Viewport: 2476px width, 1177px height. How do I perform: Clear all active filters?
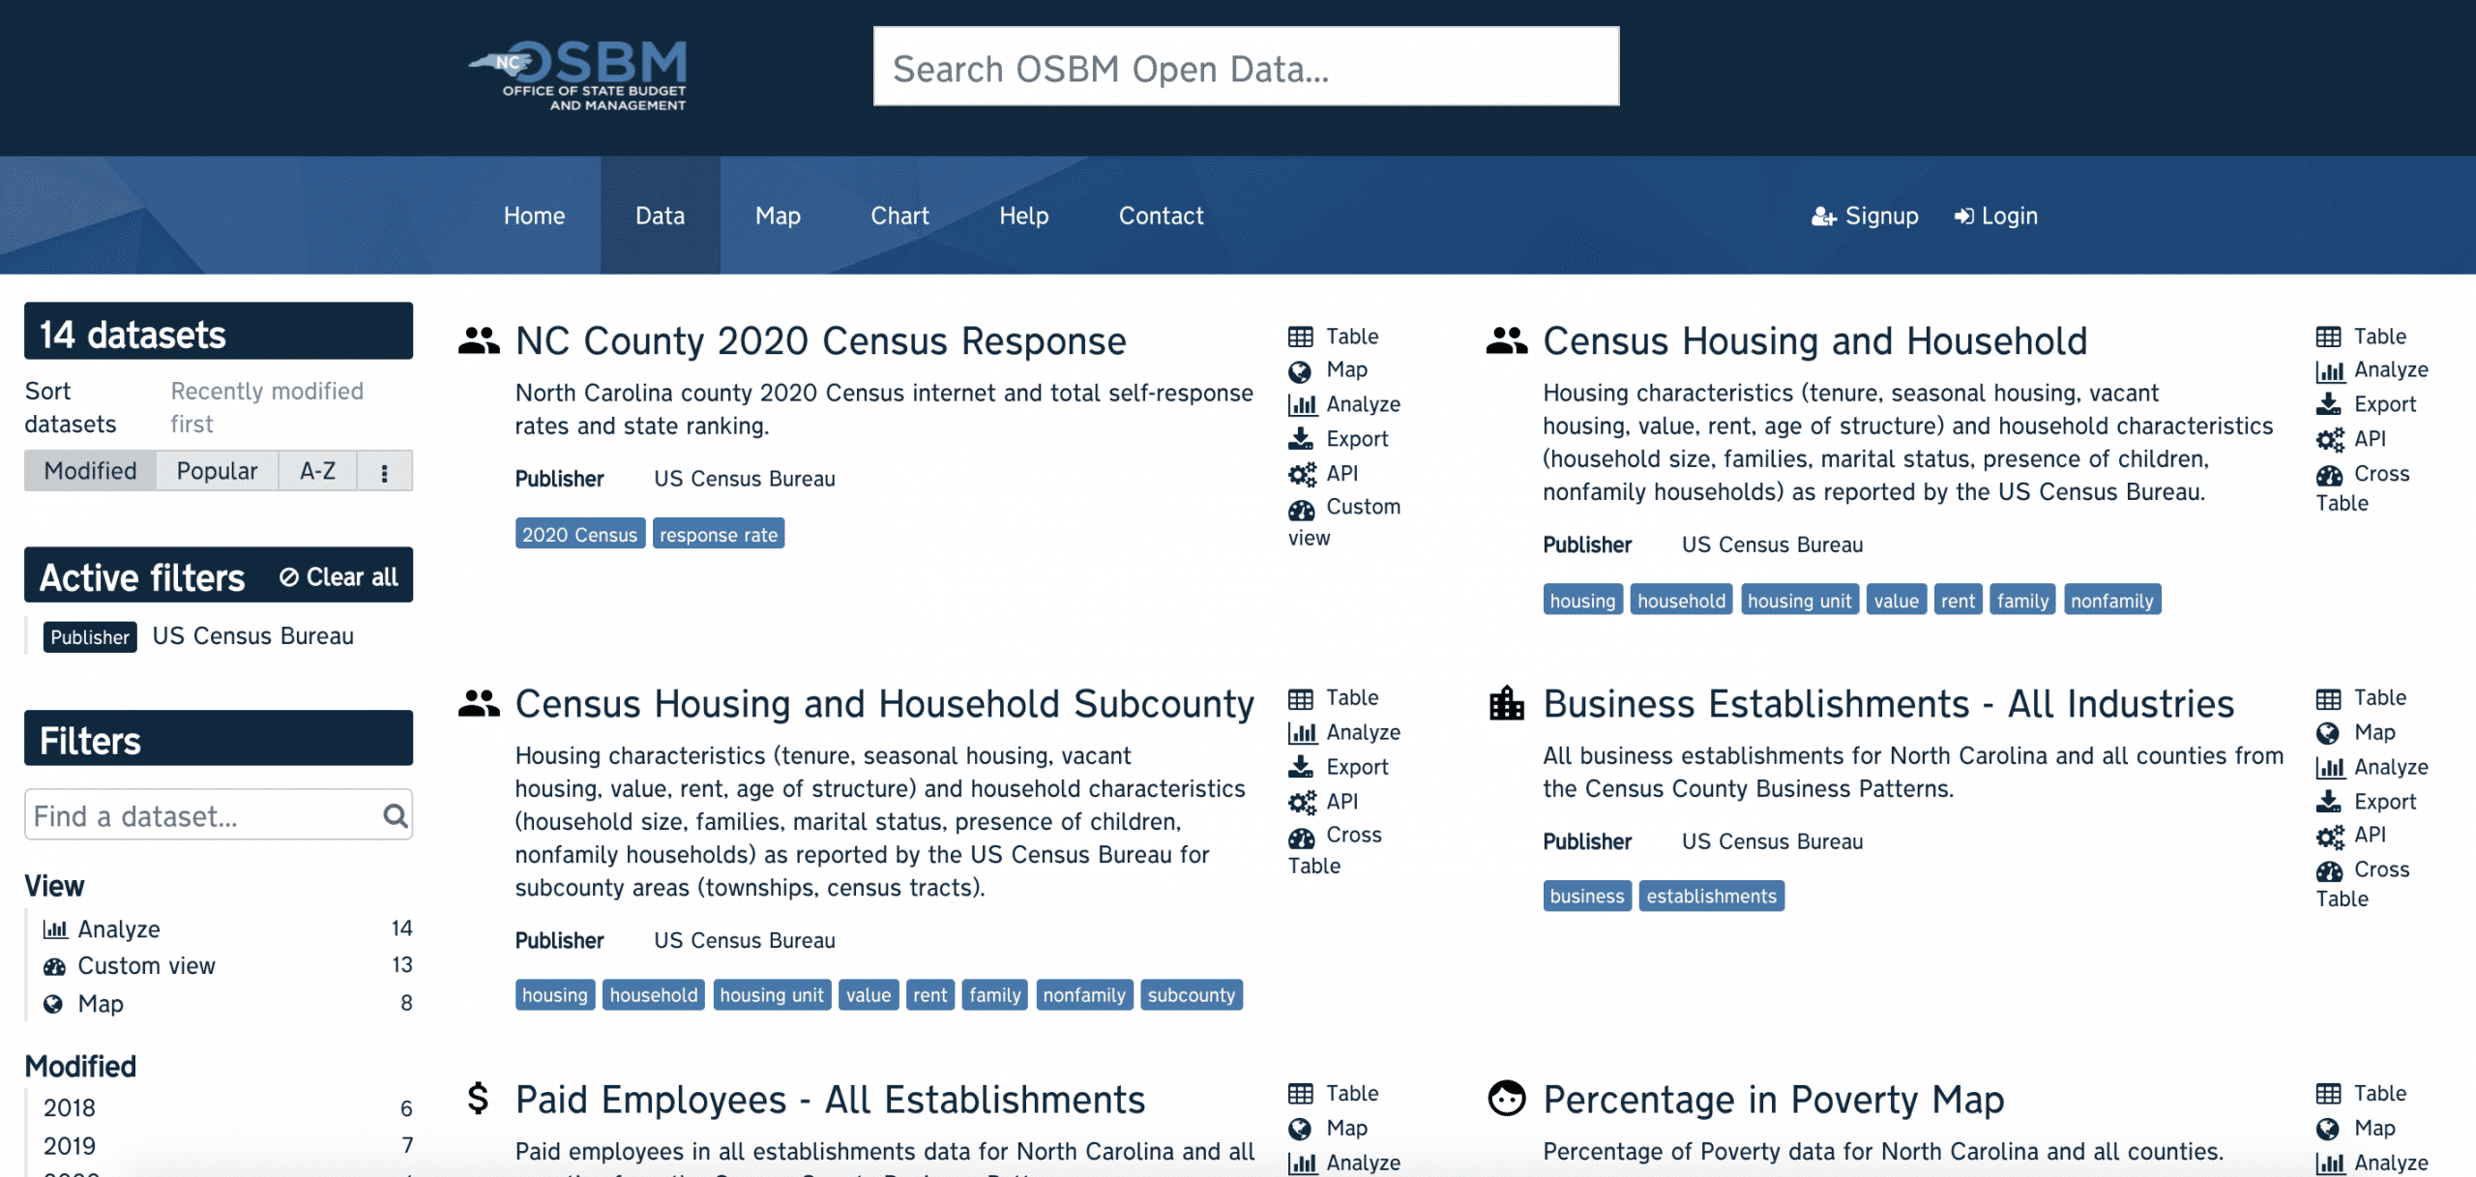tap(339, 577)
